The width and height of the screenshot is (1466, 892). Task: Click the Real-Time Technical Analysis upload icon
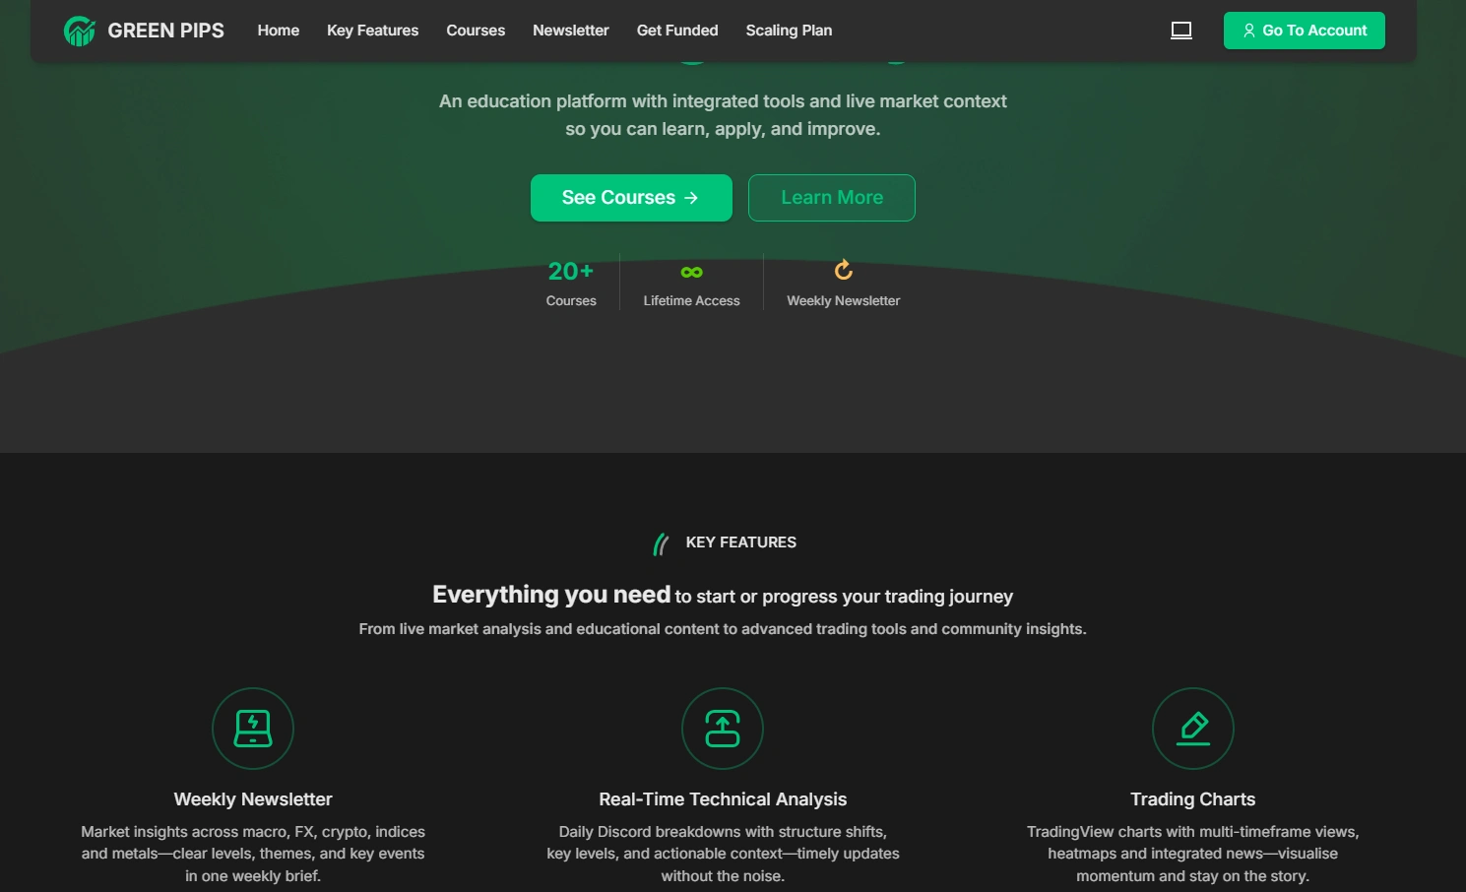click(x=723, y=729)
